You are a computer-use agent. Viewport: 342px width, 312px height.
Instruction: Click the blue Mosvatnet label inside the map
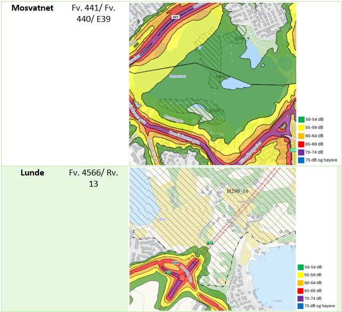click(177, 77)
